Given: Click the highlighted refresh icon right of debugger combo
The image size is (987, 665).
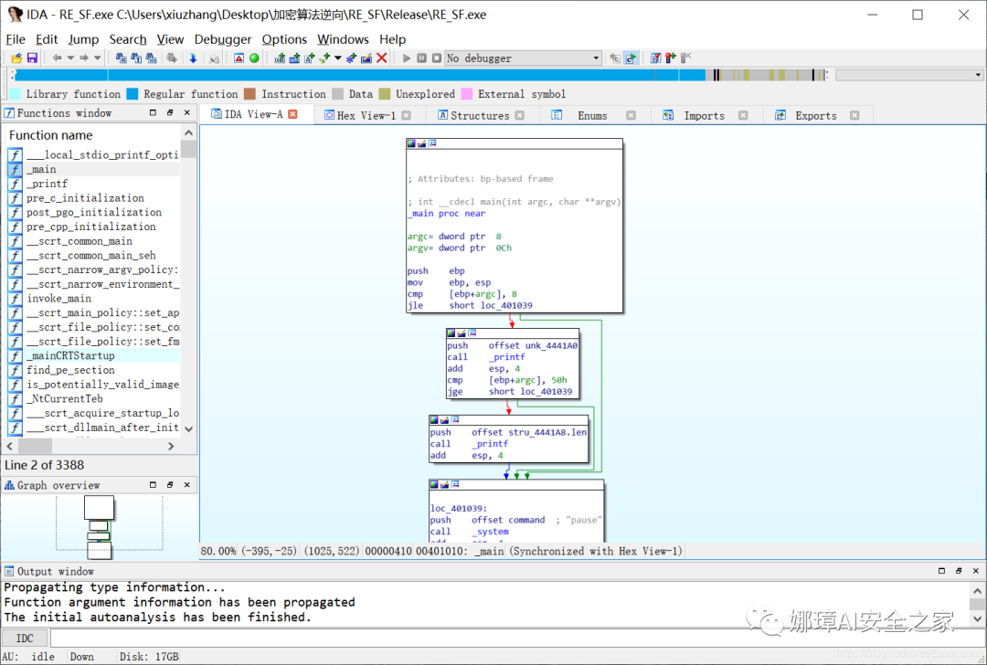Looking at the screenshot, I should [x=631, y=58].
